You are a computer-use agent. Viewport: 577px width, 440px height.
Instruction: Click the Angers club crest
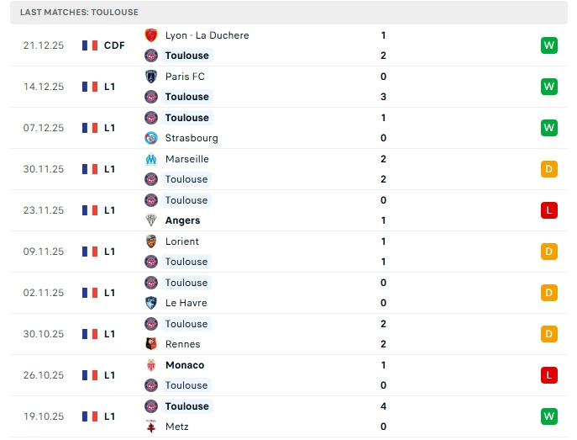point(151,220)
